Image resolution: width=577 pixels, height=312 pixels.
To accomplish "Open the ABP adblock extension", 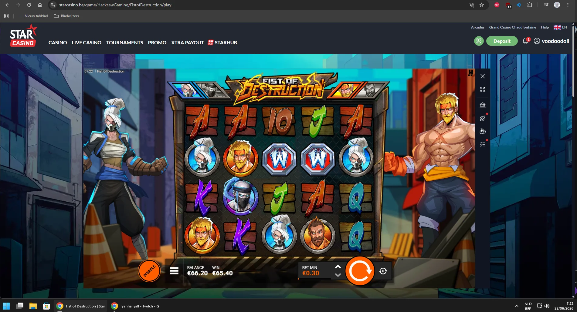I will pyautogui.click(x=497, y=5).
